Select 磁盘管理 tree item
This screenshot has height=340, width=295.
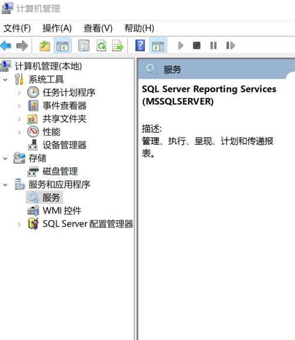60,171
